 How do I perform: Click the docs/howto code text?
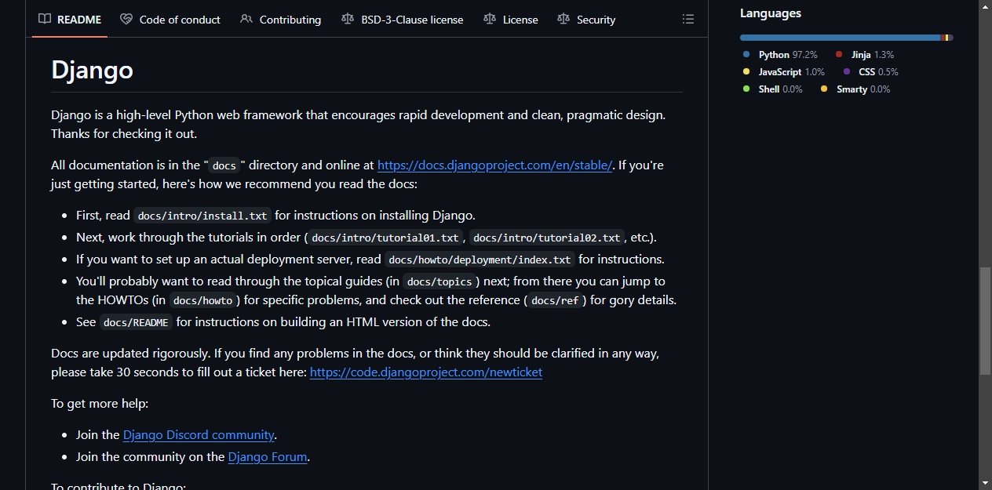[x=202, y=300]
